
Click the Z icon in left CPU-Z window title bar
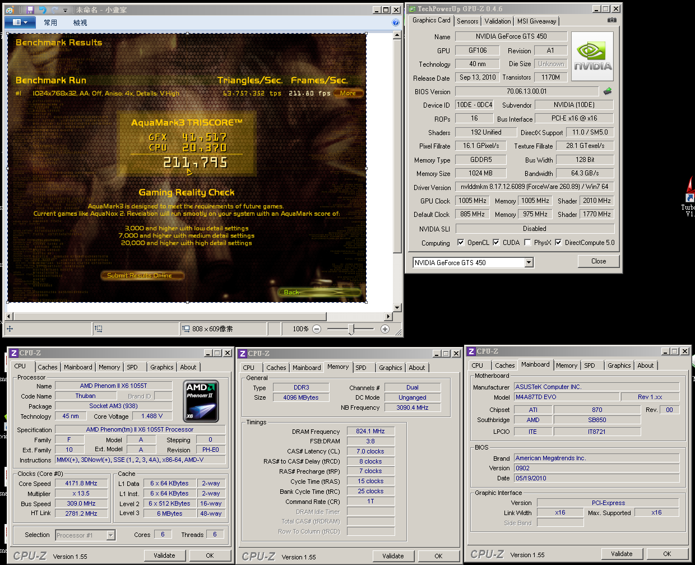coord(14,353)
